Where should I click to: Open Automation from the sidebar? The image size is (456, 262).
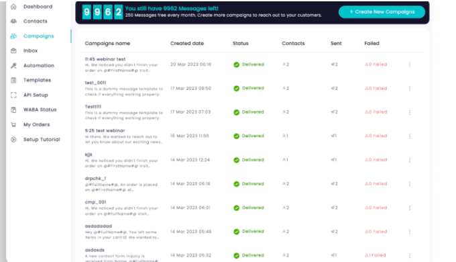39,66
